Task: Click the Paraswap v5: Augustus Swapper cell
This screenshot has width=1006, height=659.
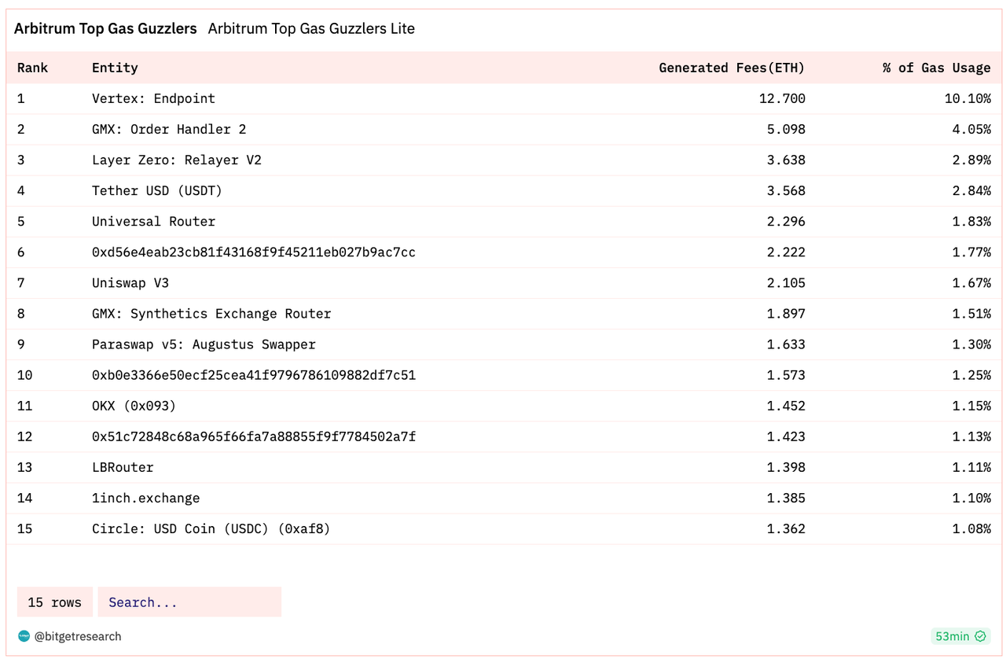Action: (x=204, y=344)
